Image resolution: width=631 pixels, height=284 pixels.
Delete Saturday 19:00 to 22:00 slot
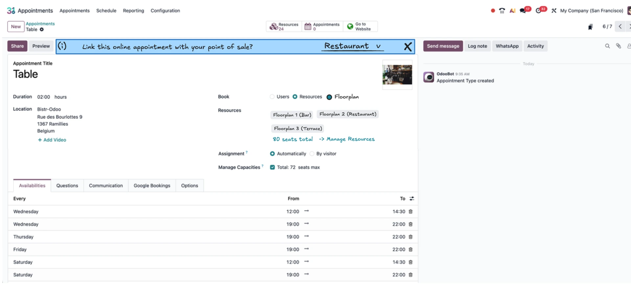tap(410, 275)
